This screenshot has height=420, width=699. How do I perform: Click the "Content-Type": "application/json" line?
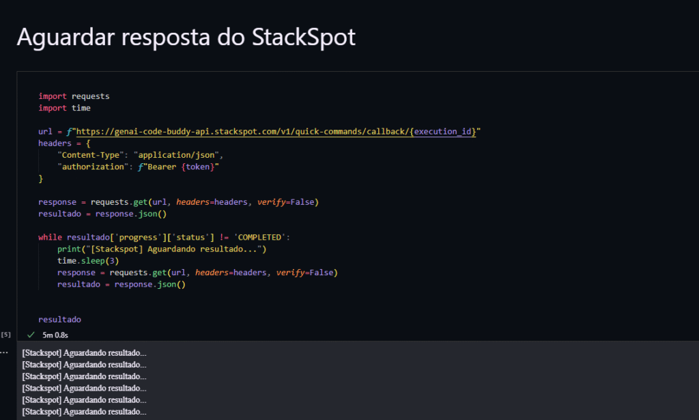pyautogui.click(x=140, y=155)
